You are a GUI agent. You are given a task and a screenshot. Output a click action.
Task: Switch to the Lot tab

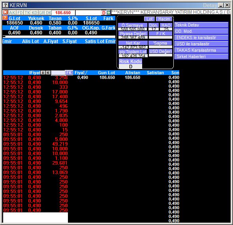point(149,19)
